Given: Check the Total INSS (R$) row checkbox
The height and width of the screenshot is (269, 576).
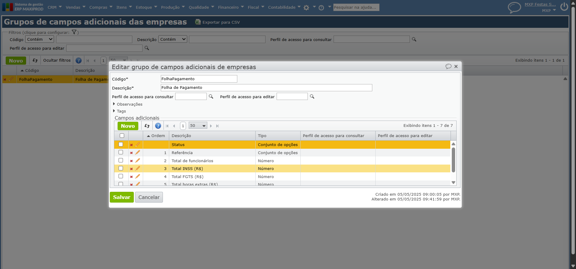Looking at the screenshot, I should pos(121,168).
